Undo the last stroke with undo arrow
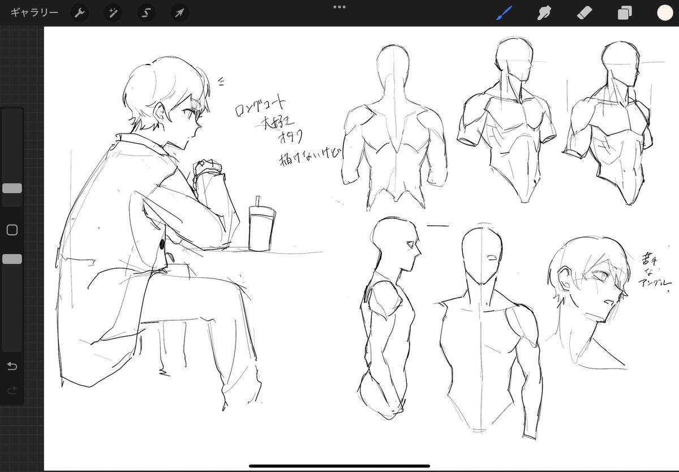Image resolution: width=679 pixels, height=472 pixels. pyautogui.click(x=12, y=366)
